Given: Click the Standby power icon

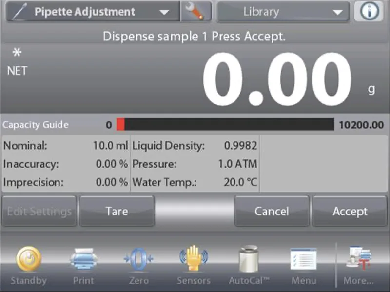Looking at the screenshot, I should (x=29, y=259).
